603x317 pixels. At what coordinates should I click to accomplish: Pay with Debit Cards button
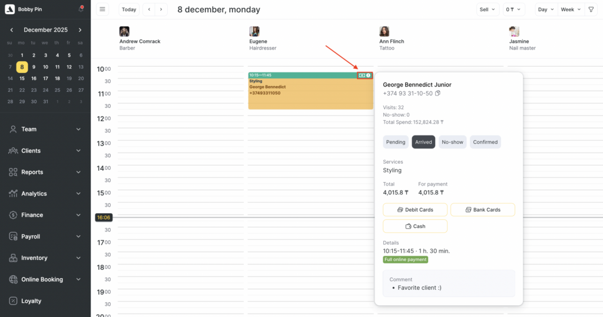[x=415, y=210]
